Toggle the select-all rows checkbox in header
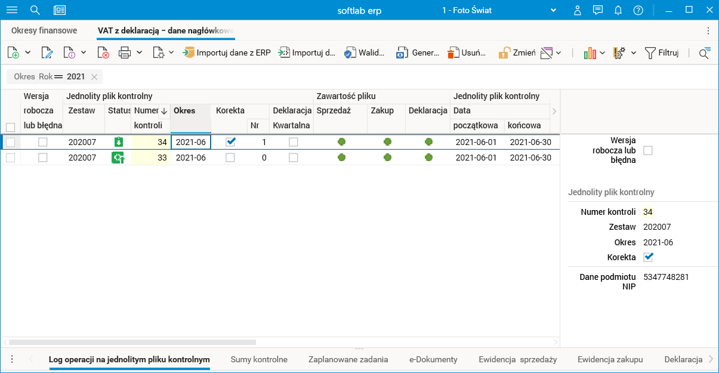This screenshot has height=373, width=719. [x=10, y=127]
